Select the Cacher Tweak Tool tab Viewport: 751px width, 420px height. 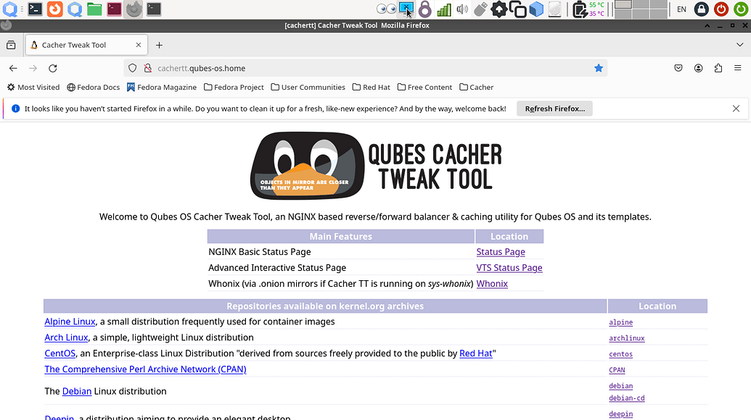pos(86,45)
